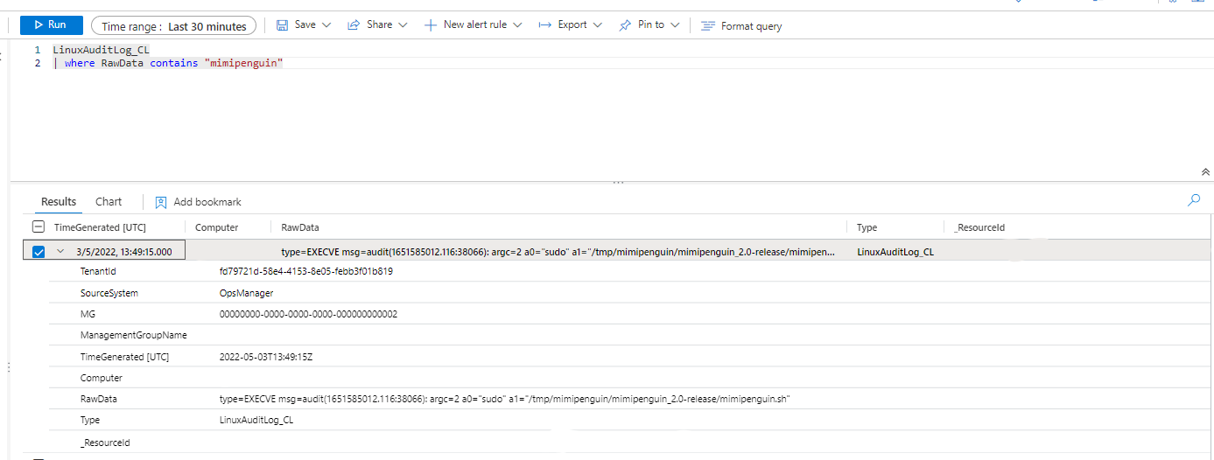
Task: Click the Format query icon
Action: tap(708, 26)
